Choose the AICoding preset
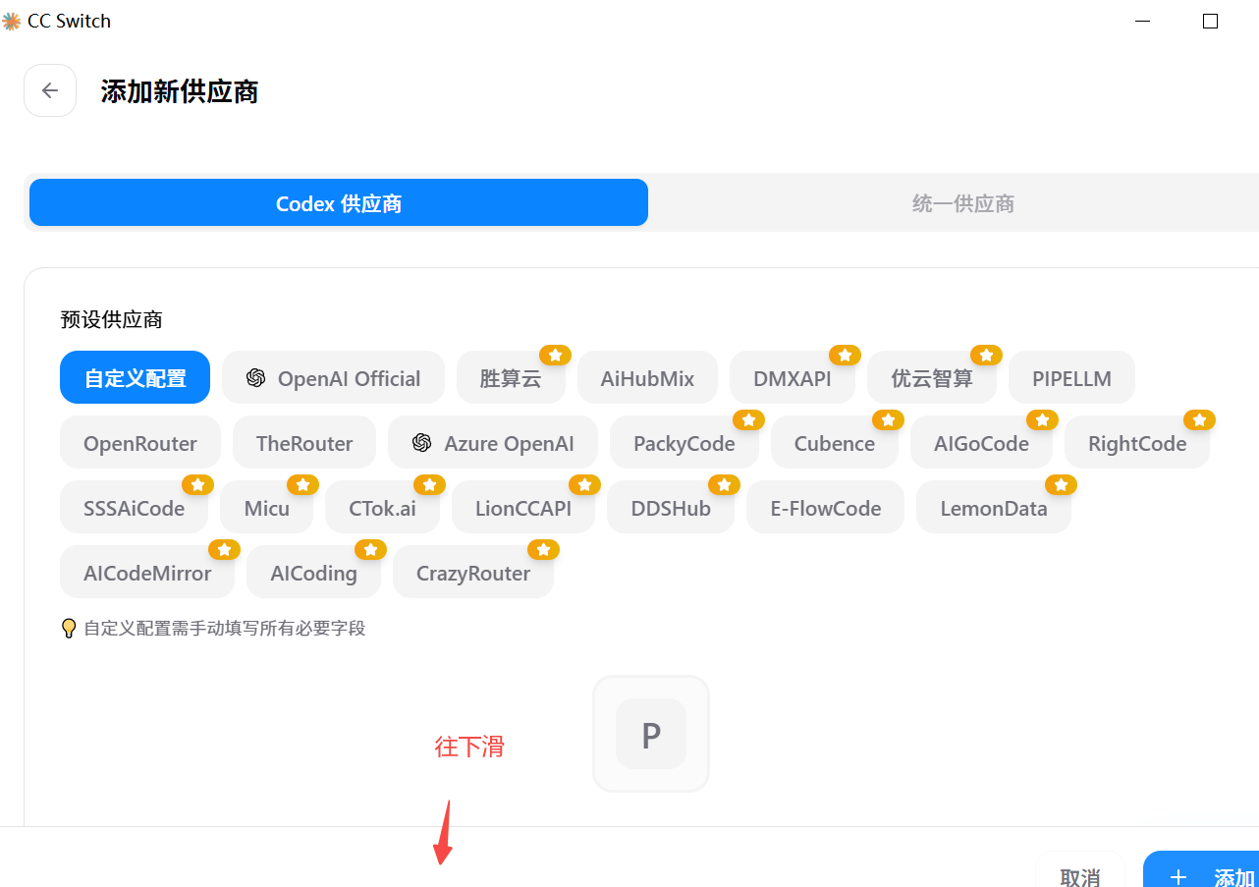This screenshot has width=1259, height=887. pyautogui.click(x=313, y=572)
